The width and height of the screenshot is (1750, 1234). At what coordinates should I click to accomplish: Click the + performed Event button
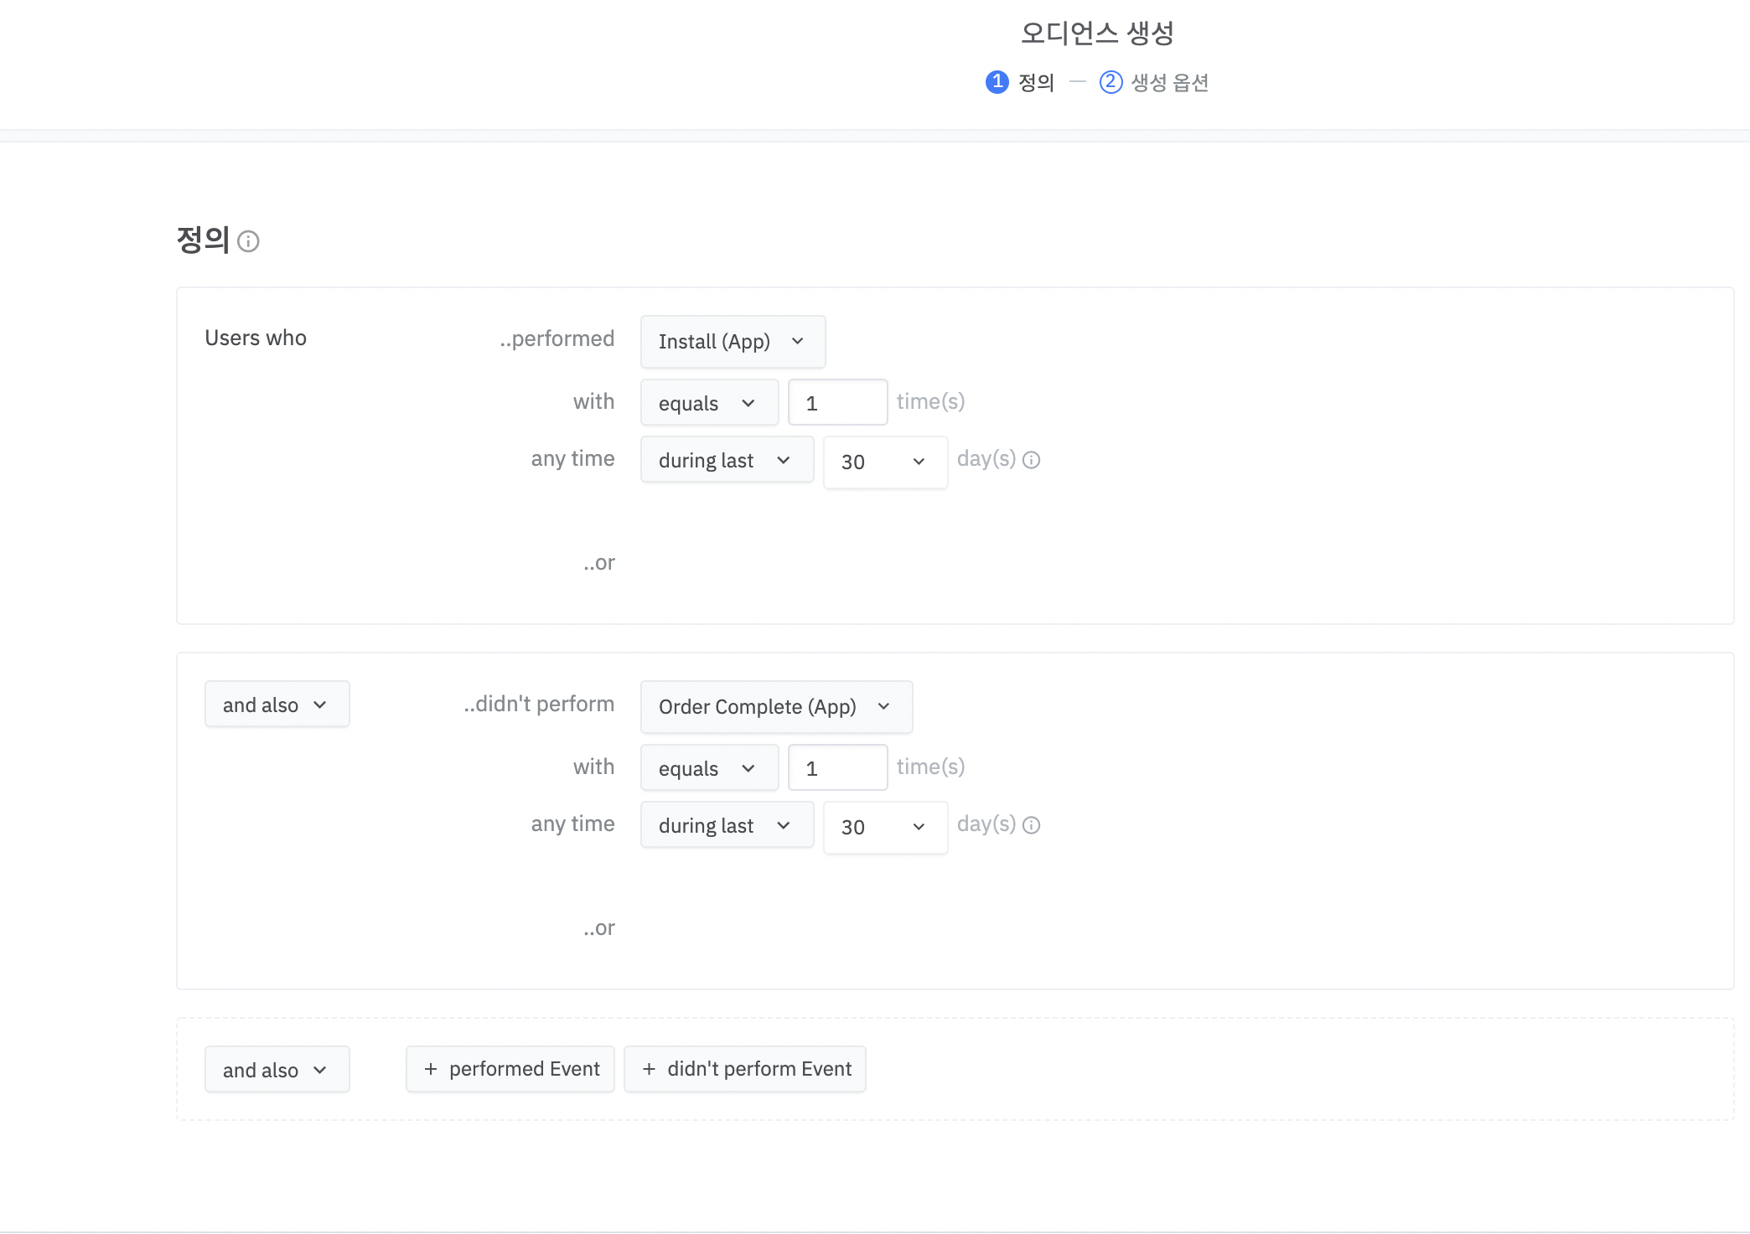510,1069
